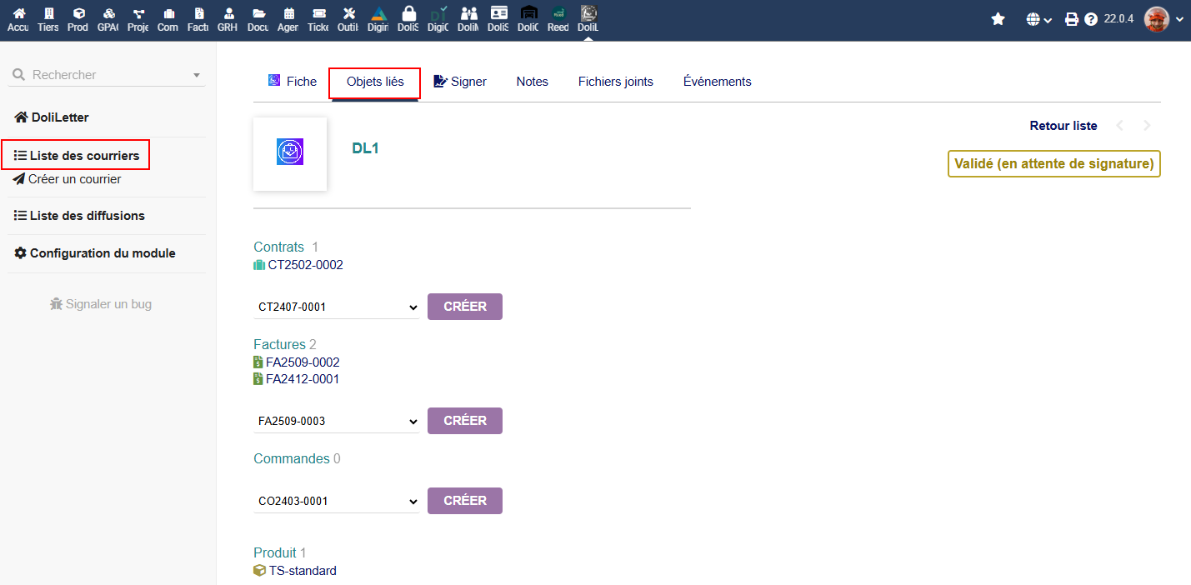Open the invoice selector showing FA2509-0003
The image size is (1191, 585).
336,421
